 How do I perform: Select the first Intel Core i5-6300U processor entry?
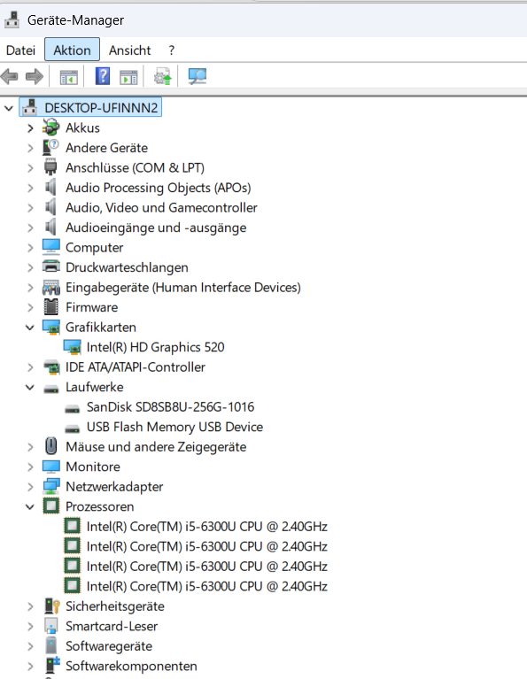(x=206, y=527)
